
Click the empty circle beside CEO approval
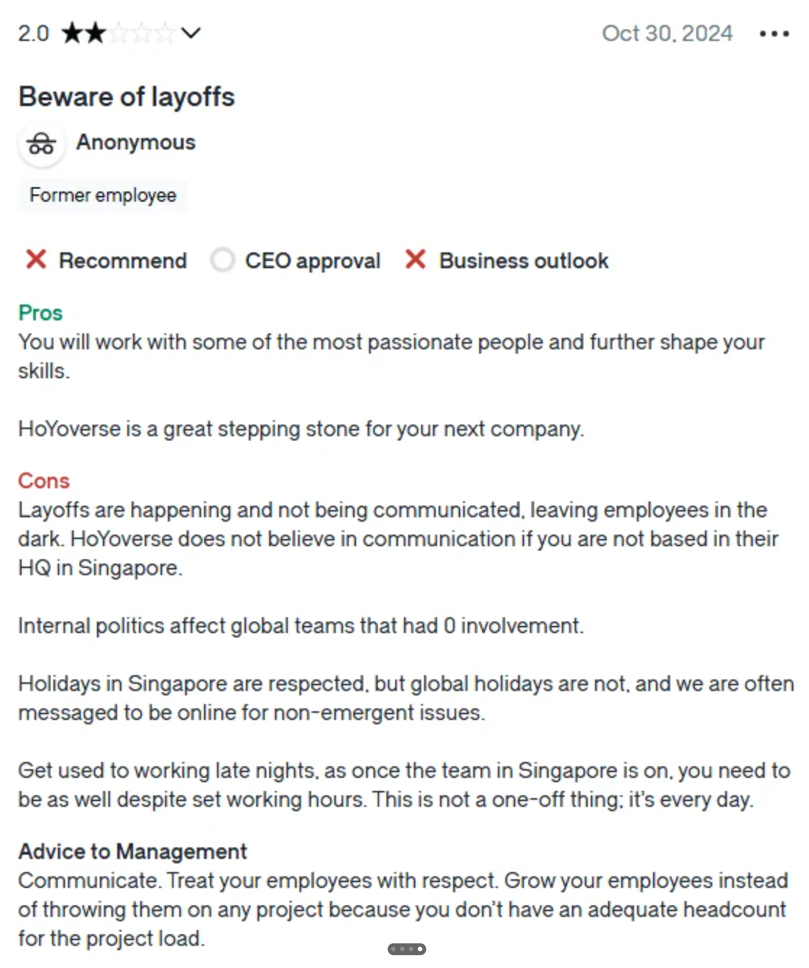tap(222, 260)
